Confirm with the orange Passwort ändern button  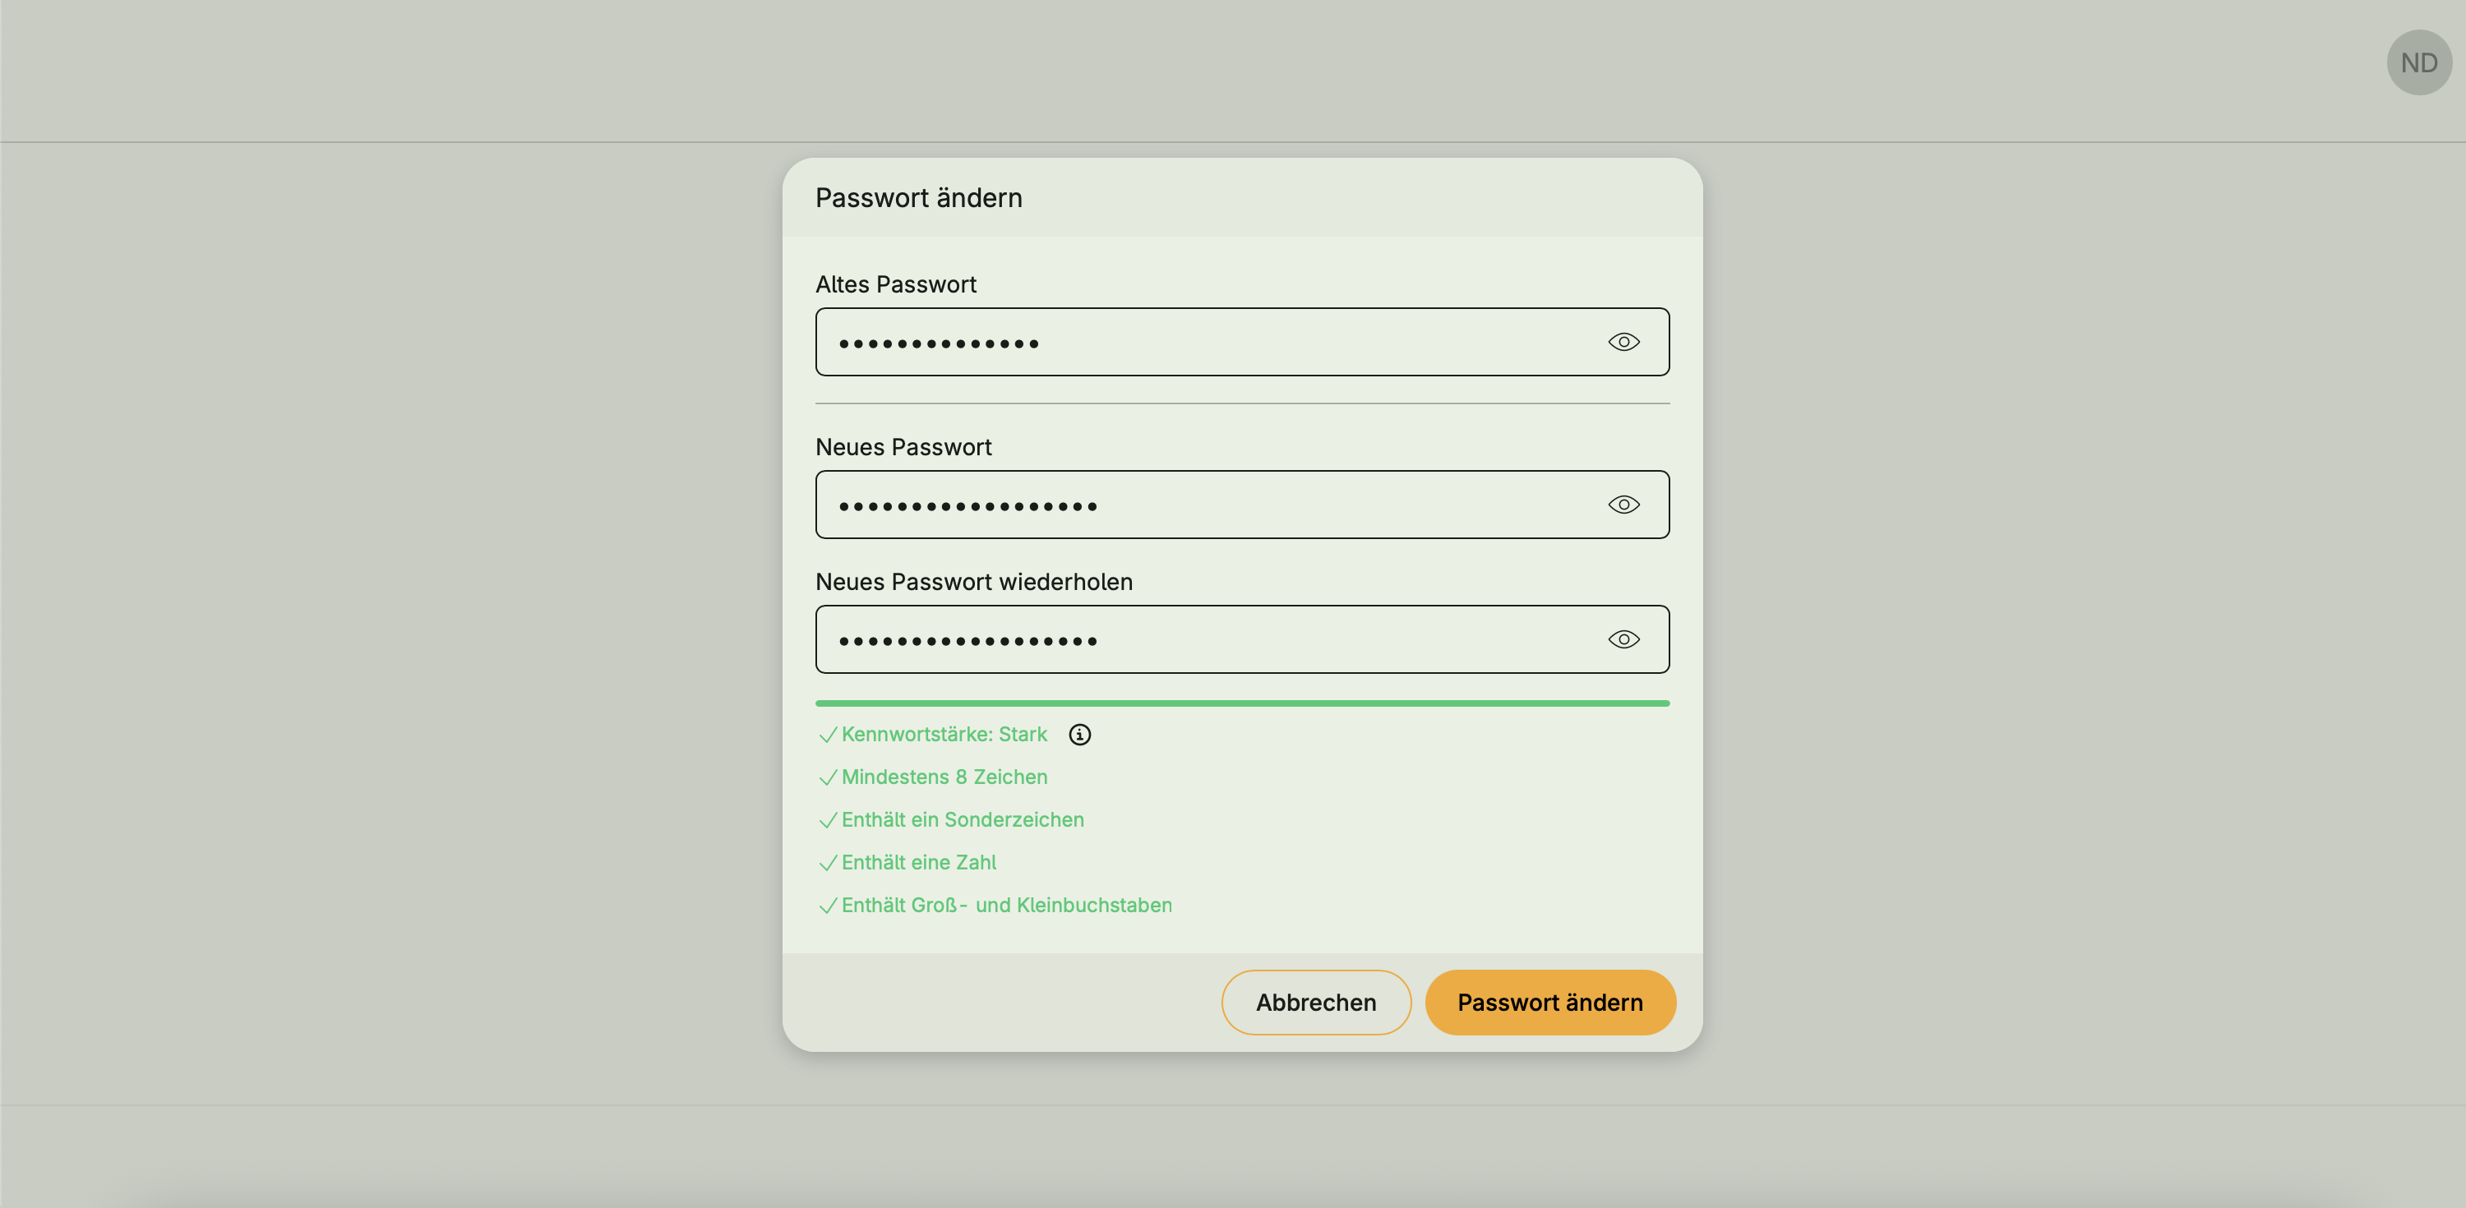(1549, 1003)
